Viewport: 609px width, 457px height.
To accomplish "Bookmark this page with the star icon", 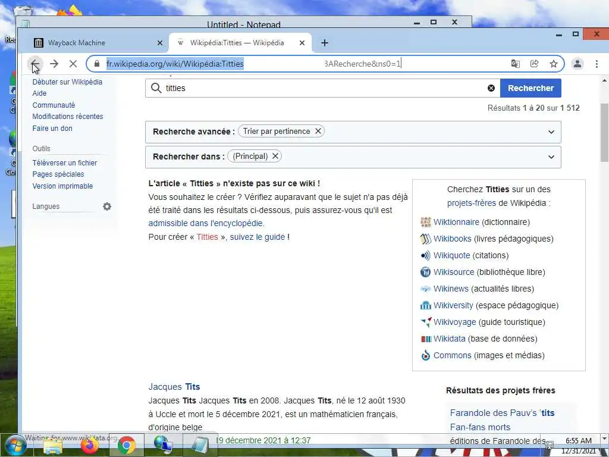I will point(554,64).
